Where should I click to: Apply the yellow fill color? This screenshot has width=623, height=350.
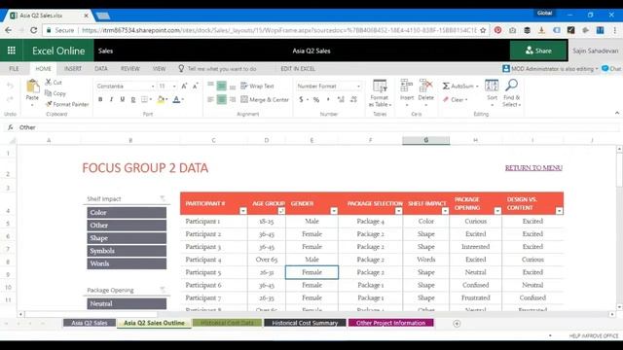(161, 99)
